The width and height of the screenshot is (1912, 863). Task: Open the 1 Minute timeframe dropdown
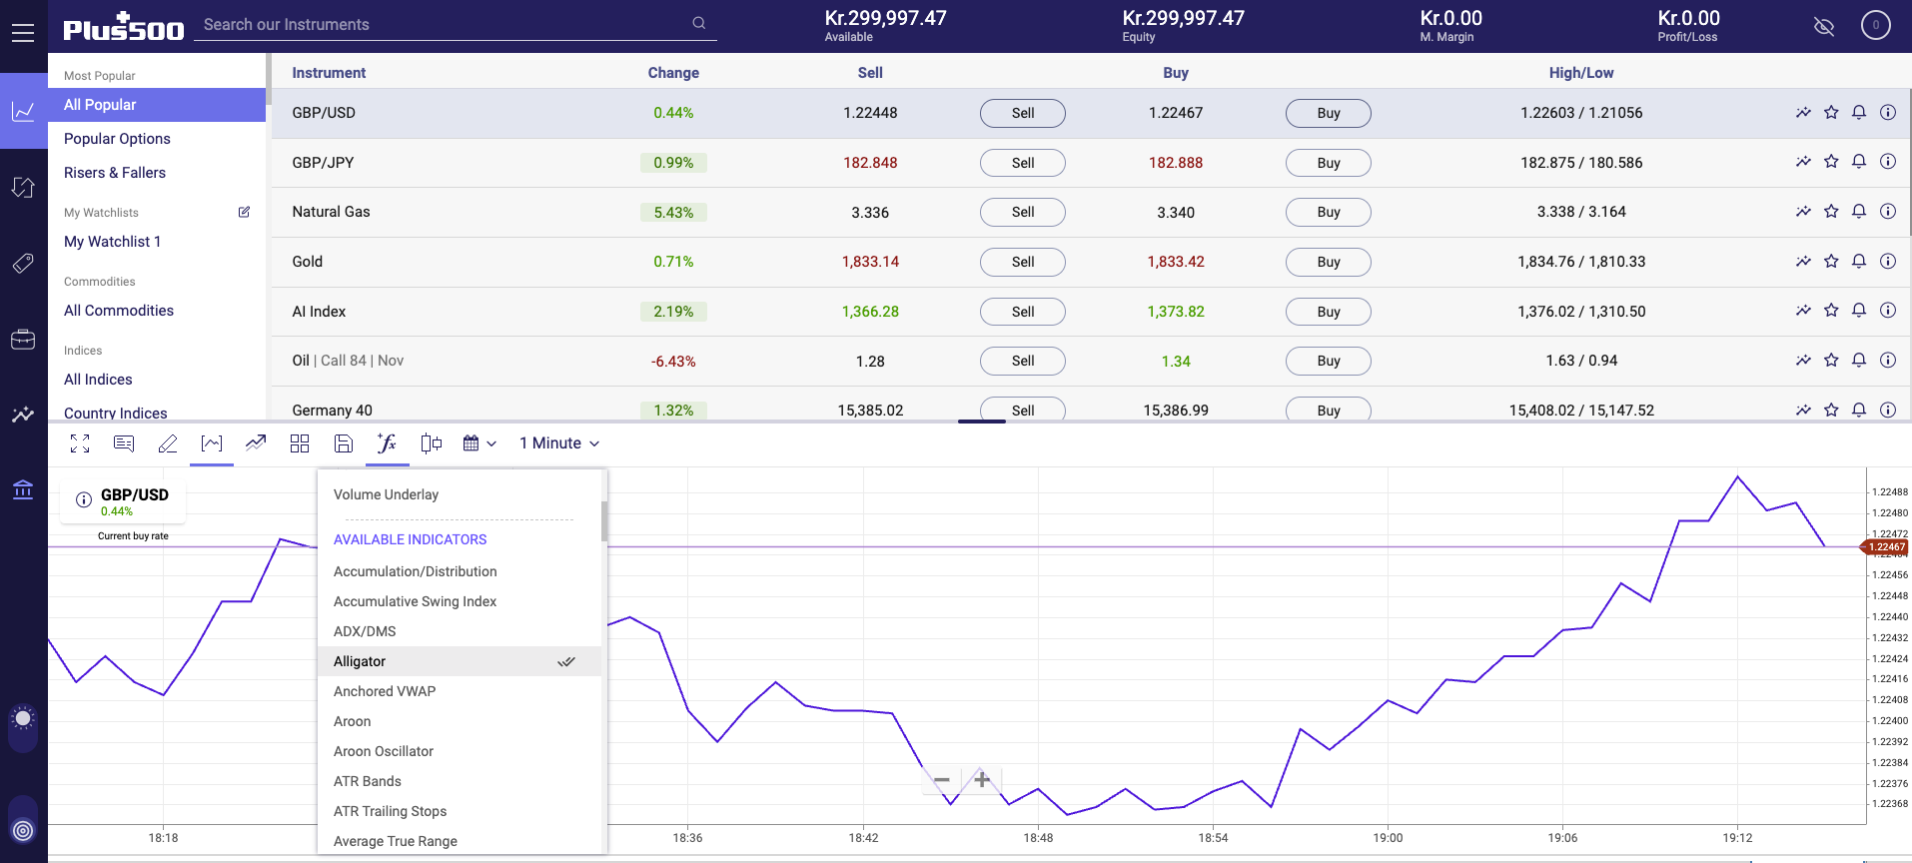tap(559, 443)
